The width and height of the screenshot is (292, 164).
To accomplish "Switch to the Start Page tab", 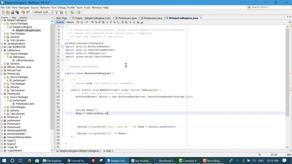I will click(62, 18).
